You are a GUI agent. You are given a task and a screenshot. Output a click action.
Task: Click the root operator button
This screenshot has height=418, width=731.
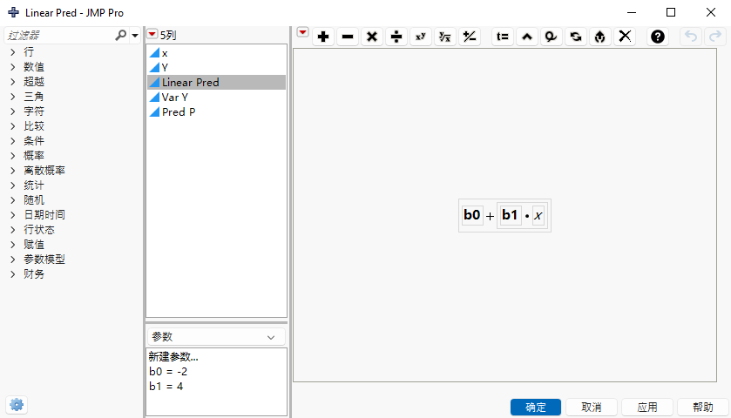(444, 37)
